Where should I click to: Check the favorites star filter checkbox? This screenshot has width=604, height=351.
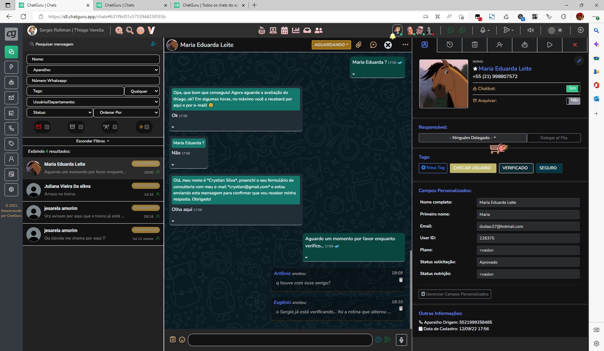click(x=147, y=127)
